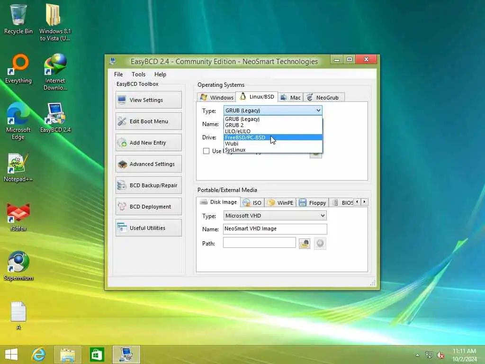The width and height of the screenshot is (485, 364).
Task: Open the Recycle Bin desktop icon
Action: (18, 19)
